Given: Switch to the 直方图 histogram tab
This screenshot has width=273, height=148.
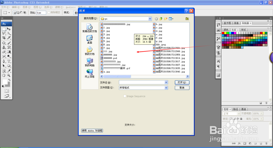Looking at the screenshot, I should [227, 23].
